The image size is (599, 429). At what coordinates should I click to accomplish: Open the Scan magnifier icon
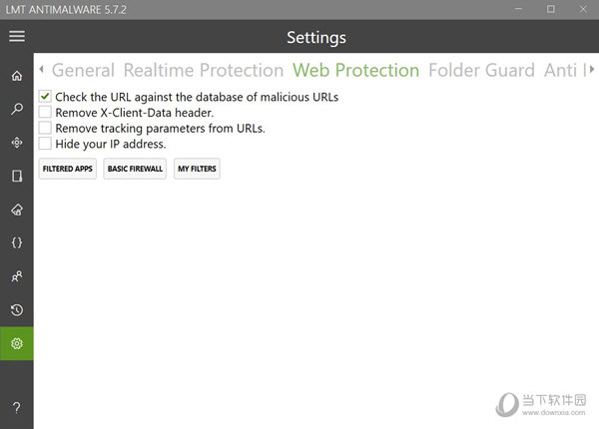(x=17, y=109)
